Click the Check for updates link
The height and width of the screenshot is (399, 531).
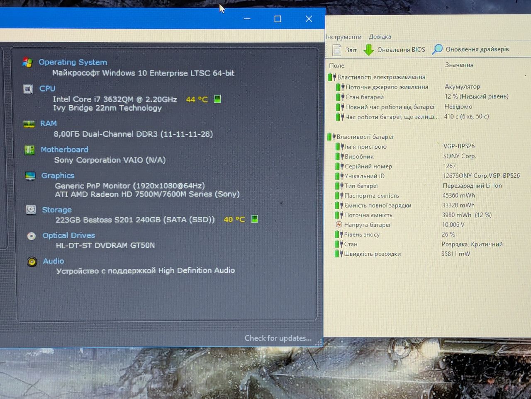tap(278, 338)
